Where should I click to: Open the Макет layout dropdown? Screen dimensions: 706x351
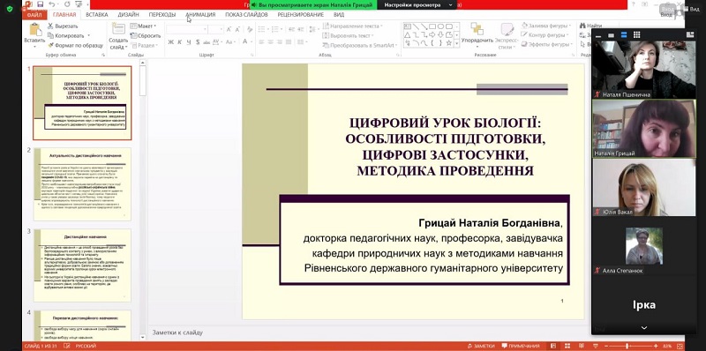pos(143,26)
